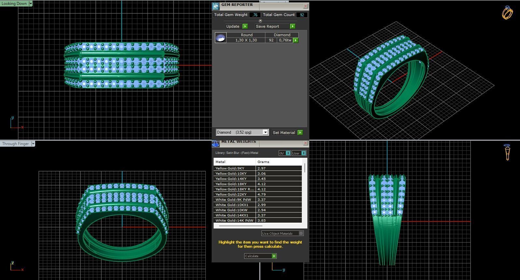
Task: Click green arrow next to Update
Action: 245,26
